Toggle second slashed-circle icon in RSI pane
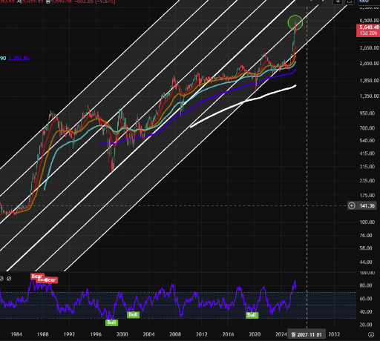This screenshot has height=341, width=380. 9,279
